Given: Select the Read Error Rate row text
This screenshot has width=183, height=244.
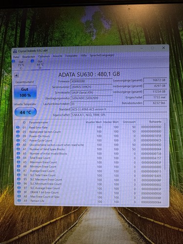Looking at the screenshot, I should 39,127.
